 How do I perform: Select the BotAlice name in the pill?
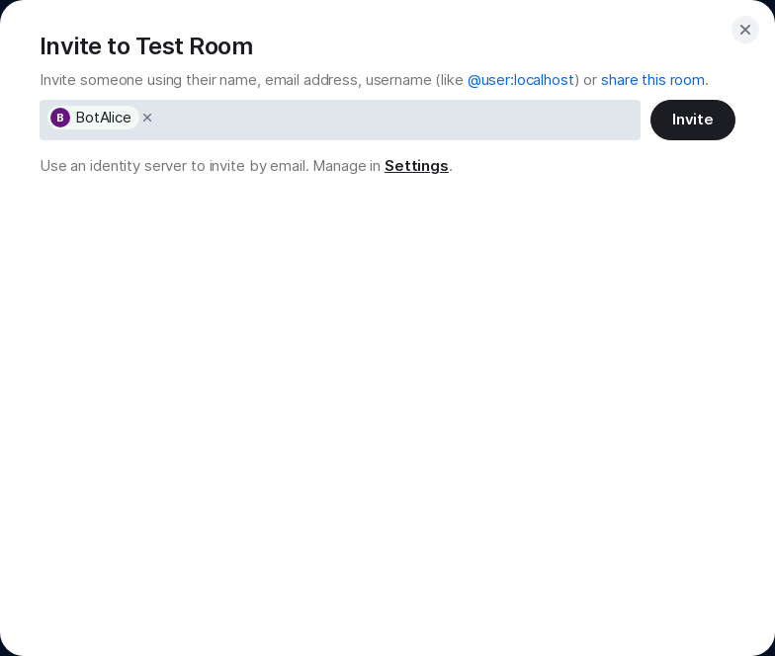click(104, 118)
